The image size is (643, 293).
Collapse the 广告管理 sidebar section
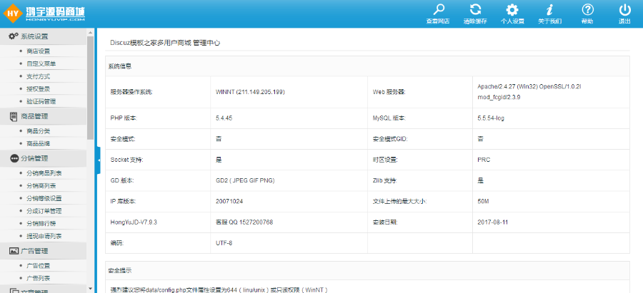[43, 250]
